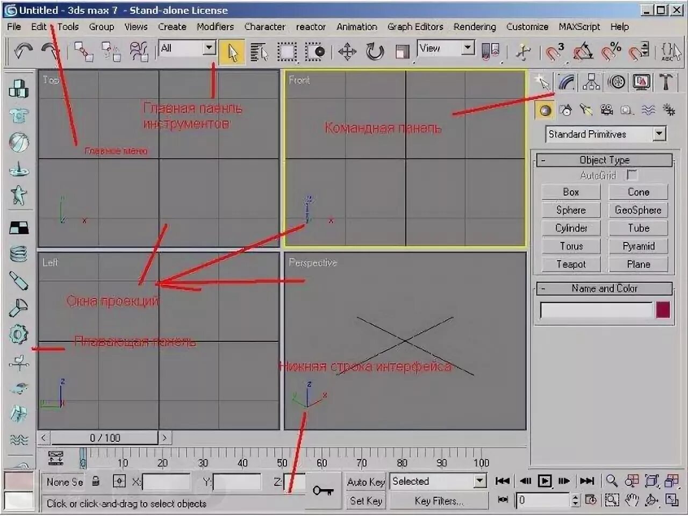688x516 pixels.
Task: Activate the Select and Move tool
Action: [x=347, y=52]
